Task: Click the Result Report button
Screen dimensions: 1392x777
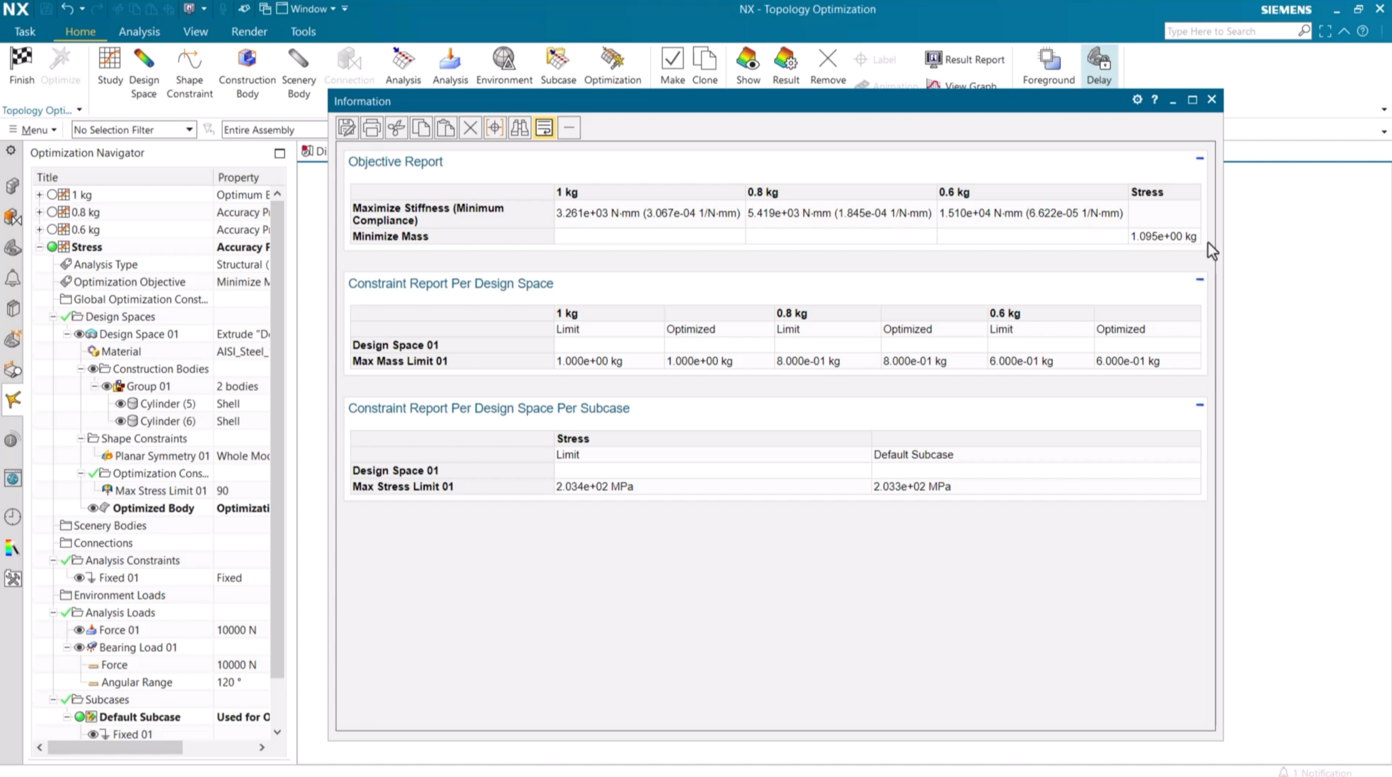Action: 964,59
